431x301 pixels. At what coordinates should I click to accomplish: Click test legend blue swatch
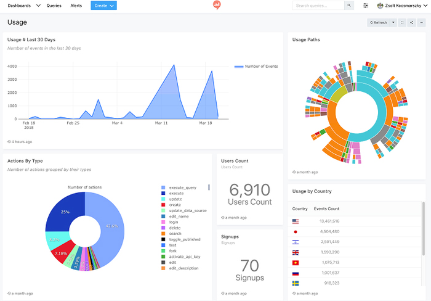tap(163, 245)
